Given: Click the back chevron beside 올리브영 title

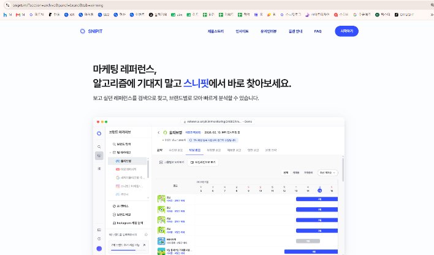Looking at the screenshot, I should [159, 132].
